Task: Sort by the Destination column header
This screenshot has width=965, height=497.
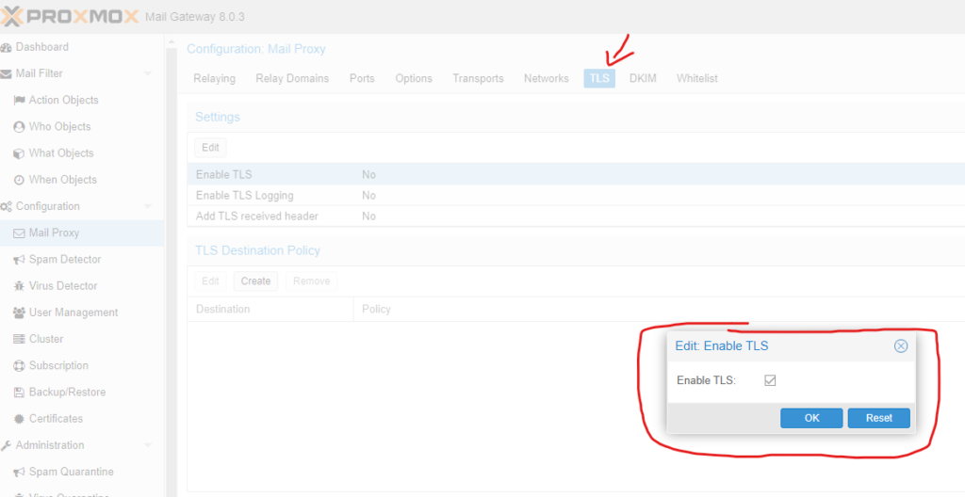Action: point(270,309)
